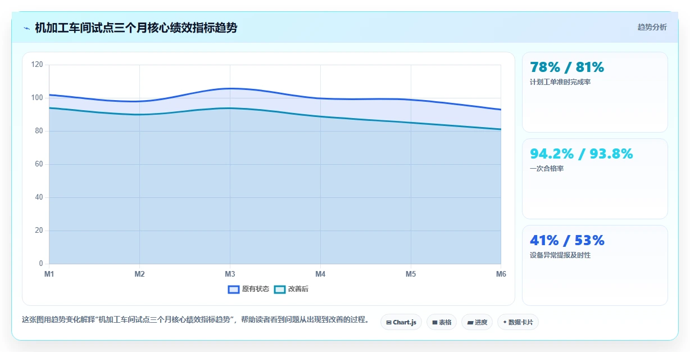
Task: Open the 94.2% / 93.8% metric card
Action: (595, 179)
